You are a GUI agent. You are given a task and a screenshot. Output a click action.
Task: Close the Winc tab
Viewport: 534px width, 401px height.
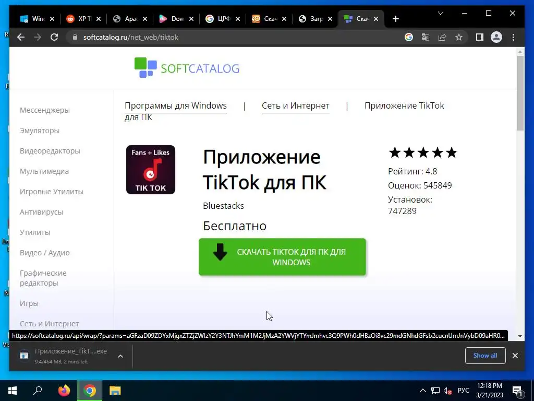[x=52, y=19]
